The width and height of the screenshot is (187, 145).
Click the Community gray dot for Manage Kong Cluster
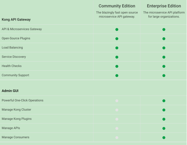tap(117, 110)
